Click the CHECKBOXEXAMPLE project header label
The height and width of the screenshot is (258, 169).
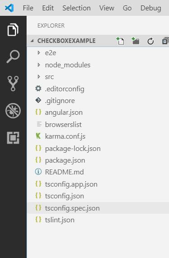(66, 41)
